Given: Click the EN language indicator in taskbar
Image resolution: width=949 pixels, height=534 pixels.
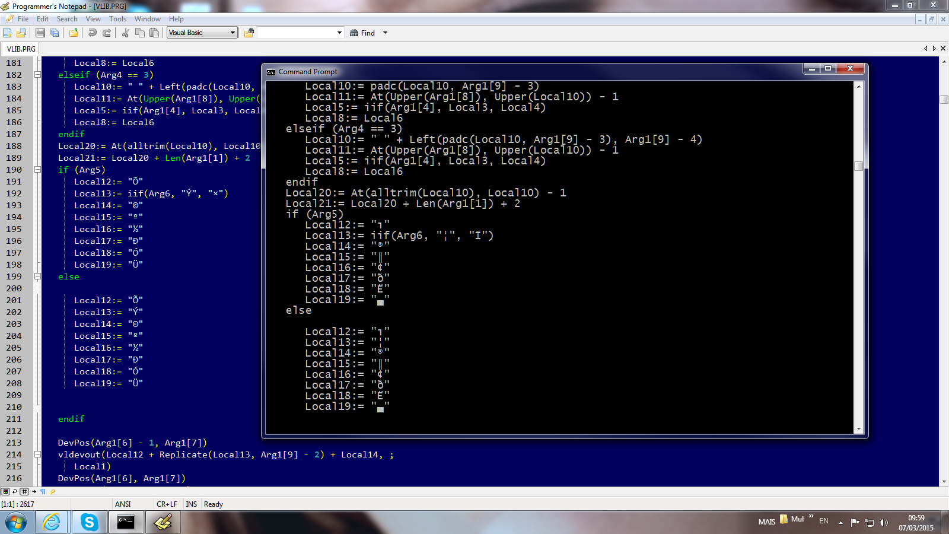Looking at the screenshot, I should [824, 521].
